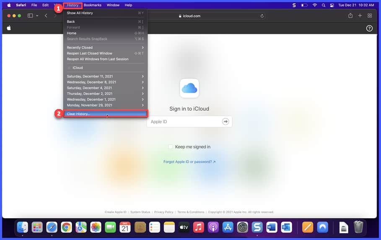The image size is (381, 240).
Task: Click the iCloud help question mark icon
Action: click(x=369, y=28)
